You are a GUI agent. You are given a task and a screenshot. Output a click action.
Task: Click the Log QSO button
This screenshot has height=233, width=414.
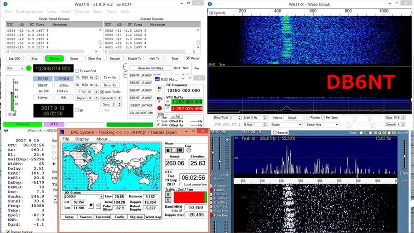[15, 58]
